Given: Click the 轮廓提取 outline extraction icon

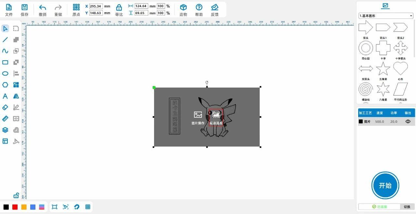Looking at the screenshot, I should (x=216, y=114).
